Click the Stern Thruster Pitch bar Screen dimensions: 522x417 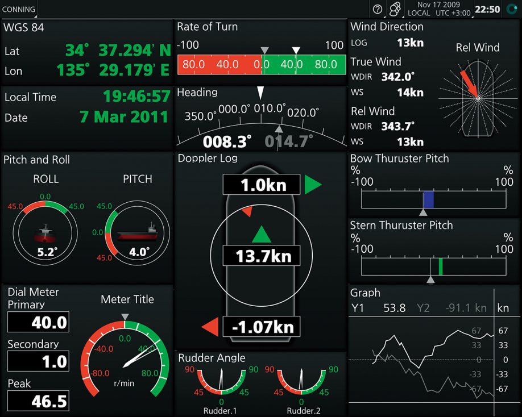[433, 266]
